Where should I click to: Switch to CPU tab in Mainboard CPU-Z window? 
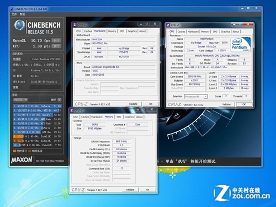coord(78,31)
